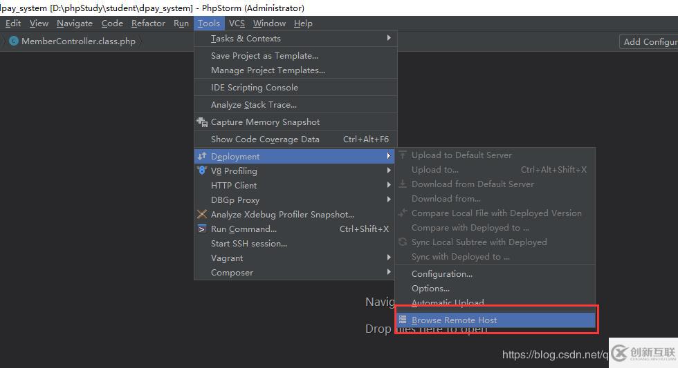Select Compare Local File with Deployed Version
Screen dimensions: 678x368
[x=495, y=213]
